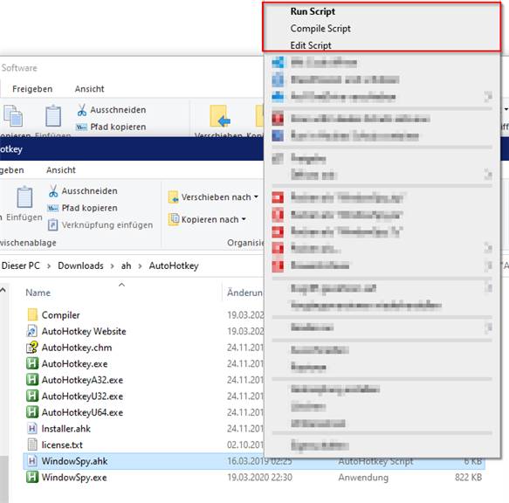This screenshot has height=503, width=509.
Task: Click AutoHotkey in the address bar
Action: 174,266
